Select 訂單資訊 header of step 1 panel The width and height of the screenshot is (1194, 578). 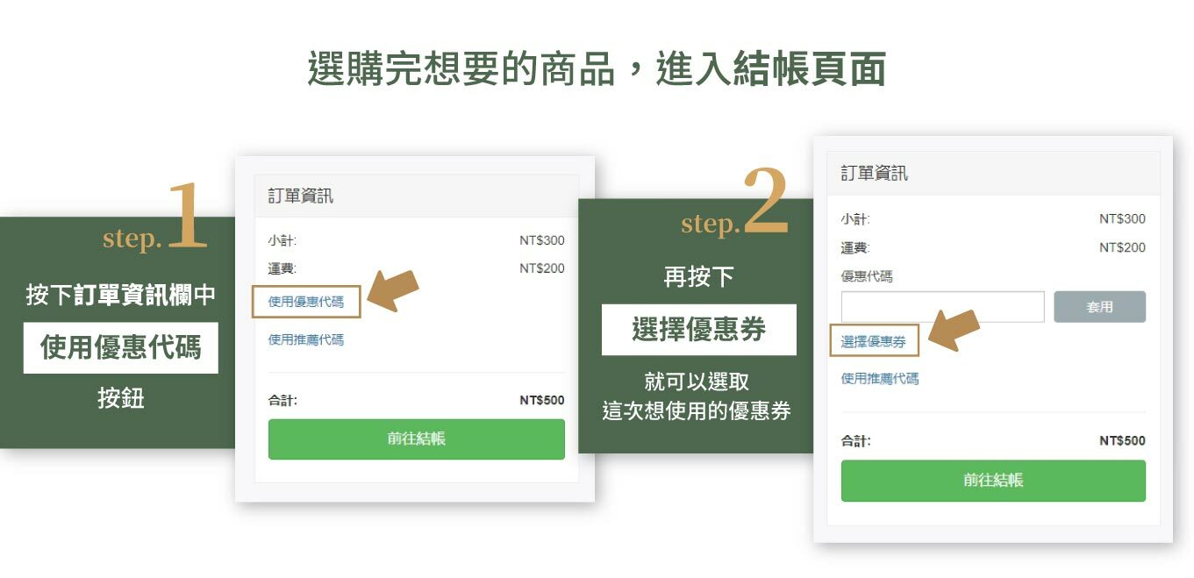301,196
